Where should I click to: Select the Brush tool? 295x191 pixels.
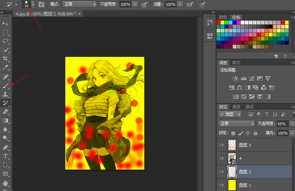[x=5, y=86]
